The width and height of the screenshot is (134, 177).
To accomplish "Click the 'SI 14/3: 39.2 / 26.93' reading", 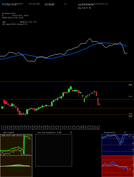I will click(20, 16).
